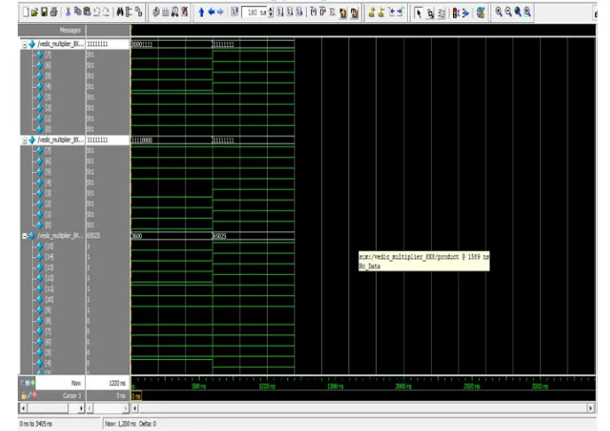Click the right arrow of the waveform scrollbar
The height and width of the screenshot is (431, 610).
click(x=590, y=409)
